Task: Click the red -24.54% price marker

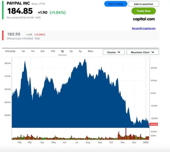Action: 154,124
